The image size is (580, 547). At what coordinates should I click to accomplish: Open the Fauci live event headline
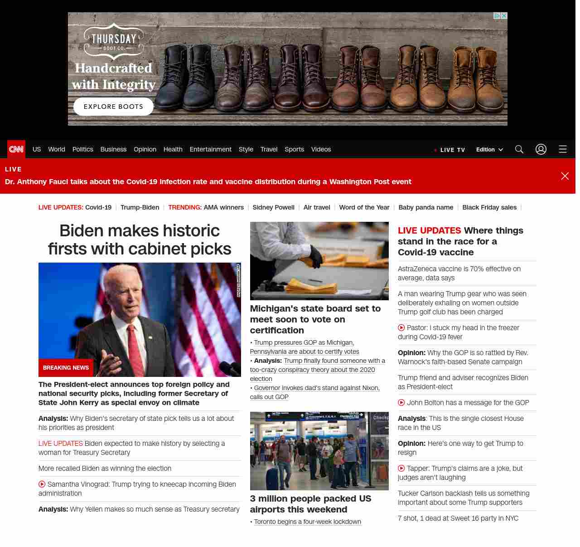pos(208,182)
